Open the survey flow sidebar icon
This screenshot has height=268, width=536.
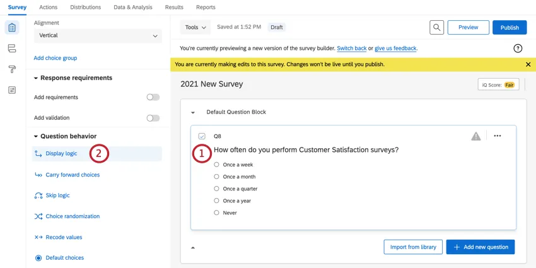(x=12, y=49)
